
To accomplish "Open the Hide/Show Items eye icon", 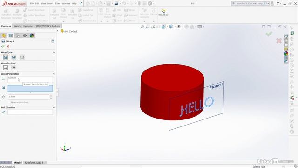I will [x=179, y=27].
